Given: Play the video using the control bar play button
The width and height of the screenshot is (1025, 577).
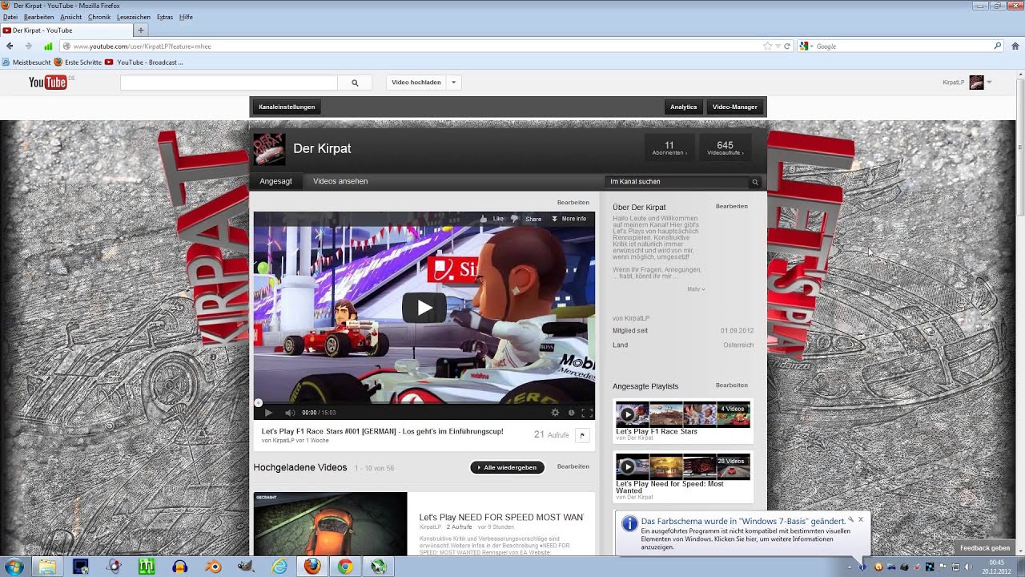Looking at the screenshot, I should [x=268, y=413].
